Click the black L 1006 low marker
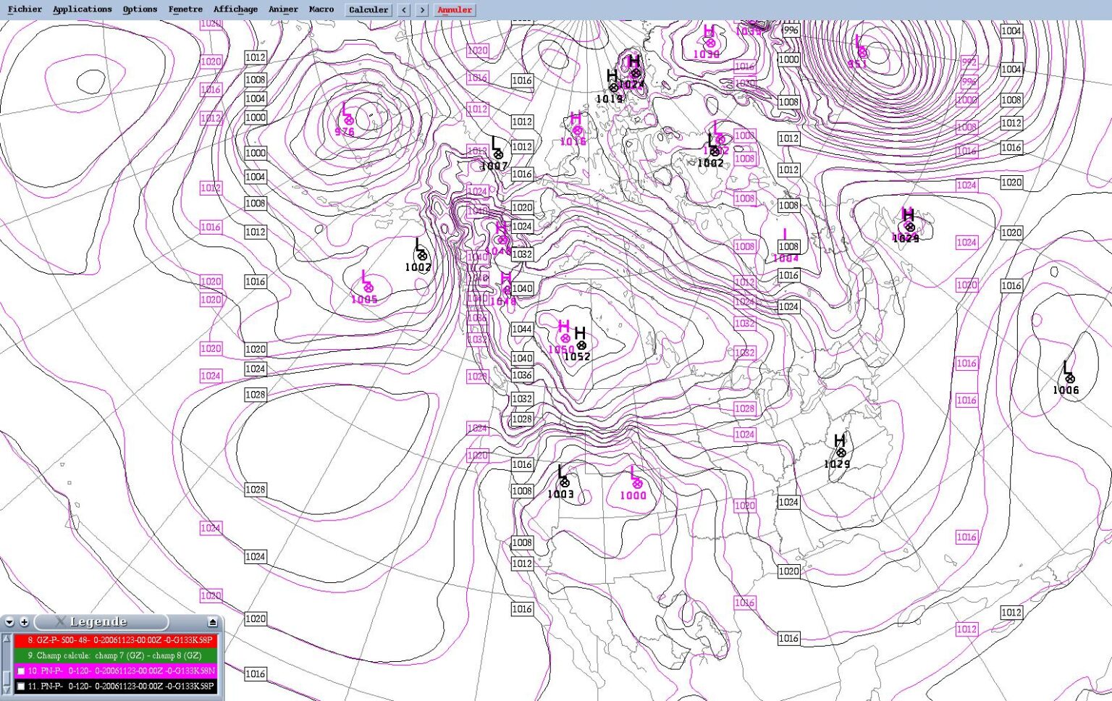Viewport: 1112px width, 701px height. coord(1069,378)
